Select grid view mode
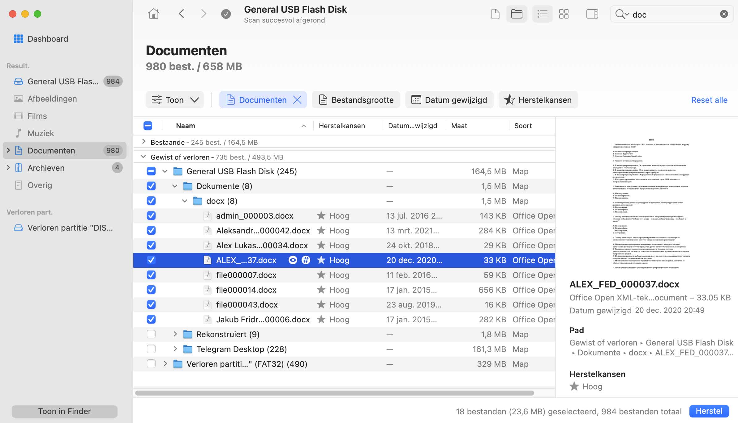This screenshot has height=423, width=738. (564, 14)
